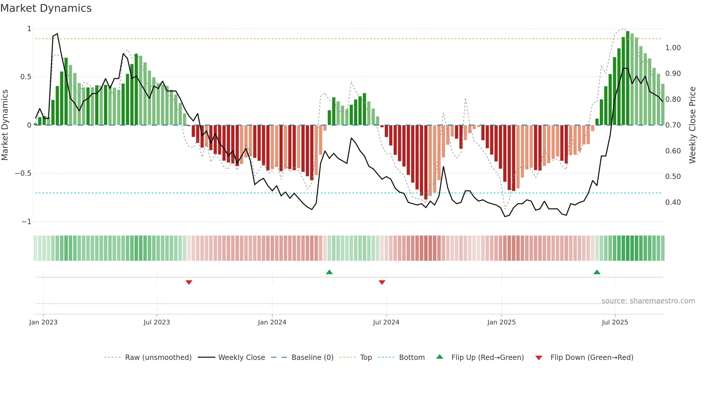Click the Jan 2024 axis label
Image resolution: width=705 pixels, height=396 pixels.
(272, 322)
